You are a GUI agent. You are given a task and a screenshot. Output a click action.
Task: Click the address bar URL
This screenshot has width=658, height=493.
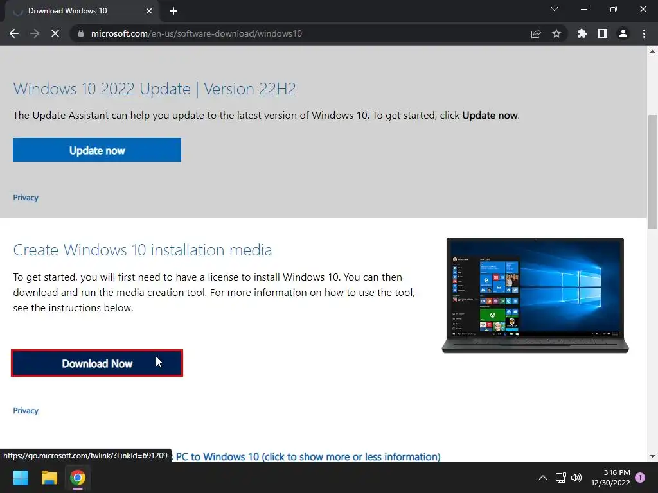pos(197,33)
